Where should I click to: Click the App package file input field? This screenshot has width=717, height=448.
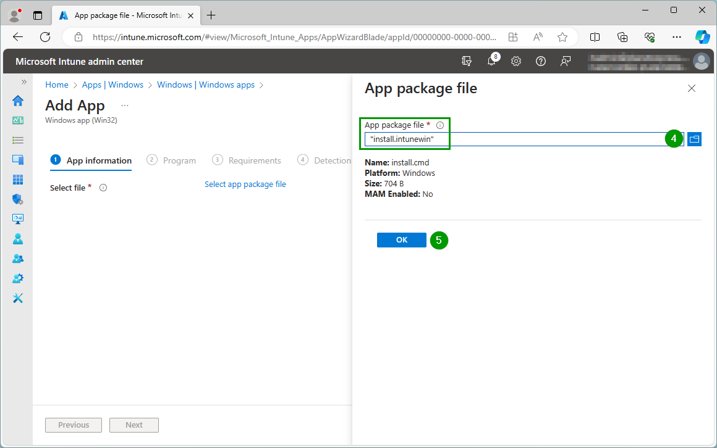pos(513,139)
